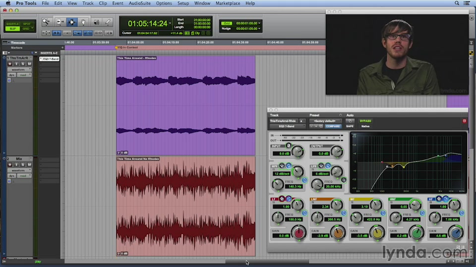Viewport: 476px width, 267px height.
Task: Open the Notification Center icon
Action: pos(467,3)
